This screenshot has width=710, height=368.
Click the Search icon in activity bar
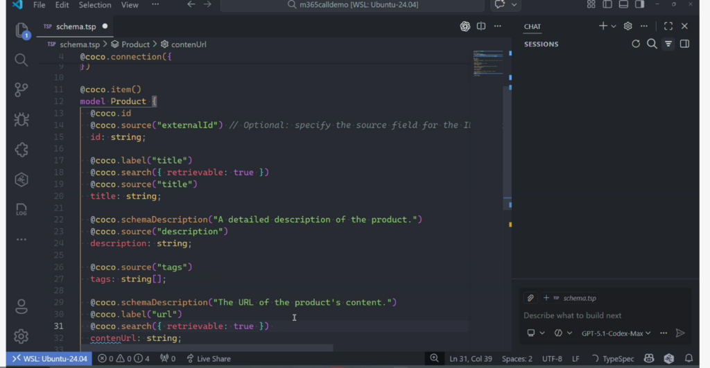[x=21, y=60]
